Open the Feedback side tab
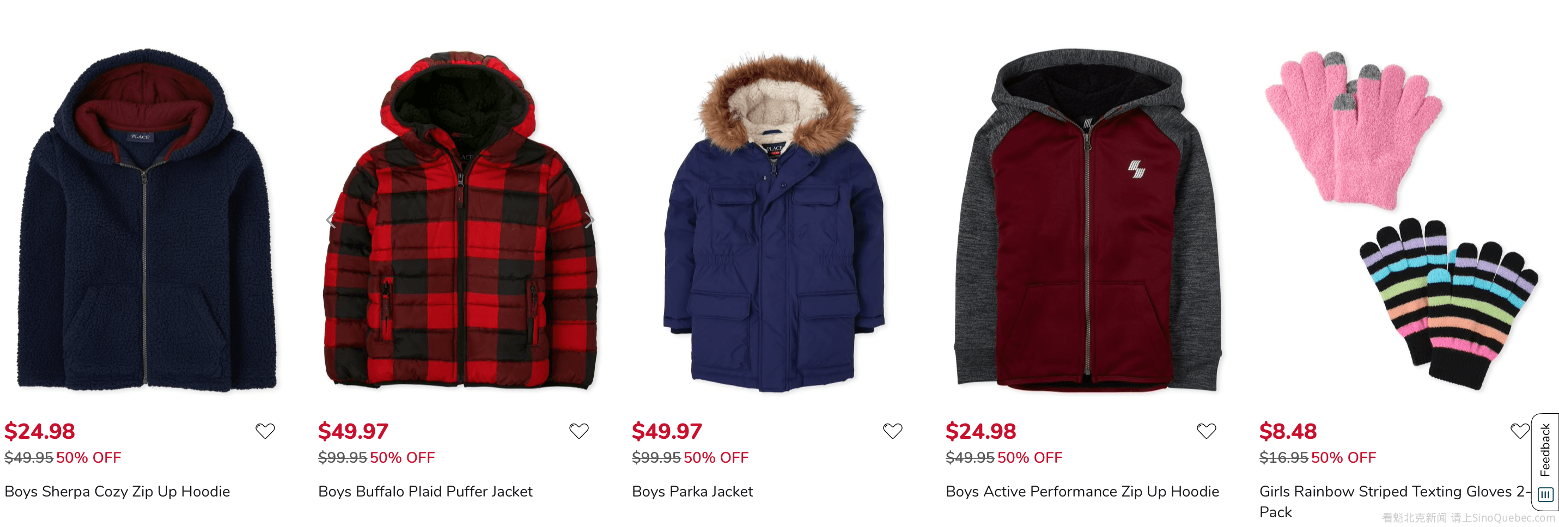 (1545, 450)
